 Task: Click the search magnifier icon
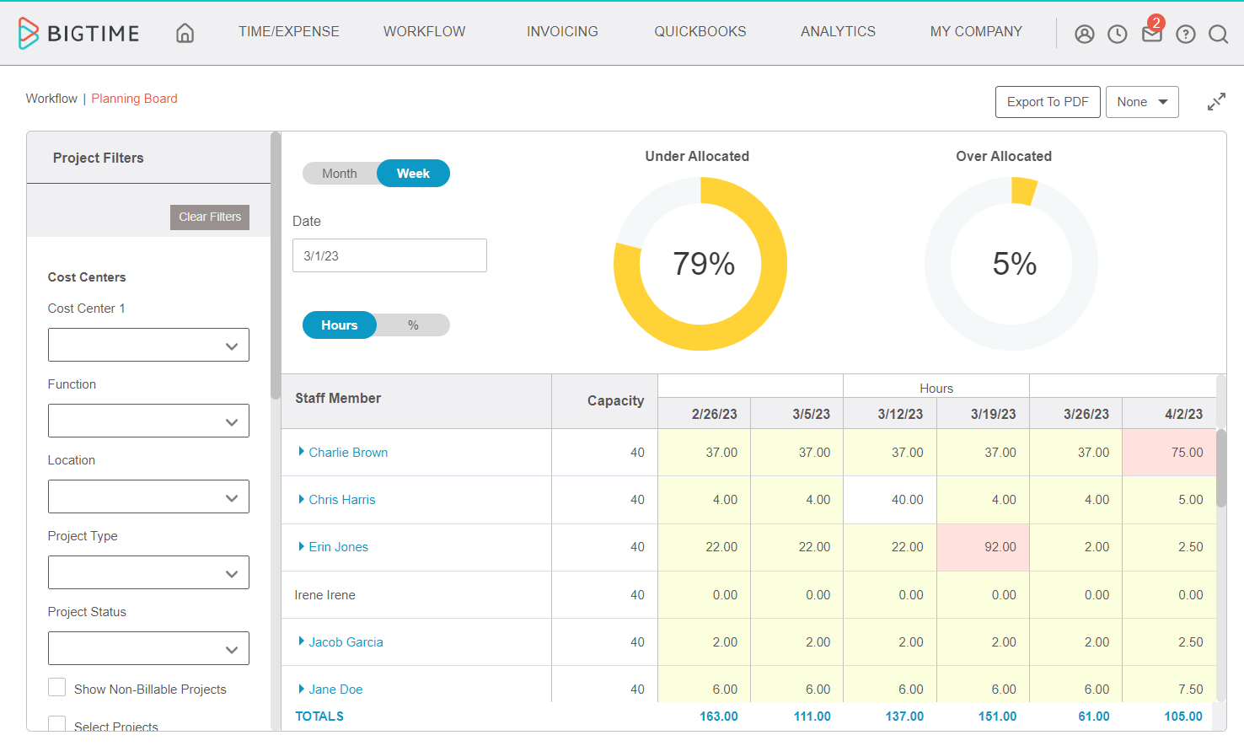1218,34
